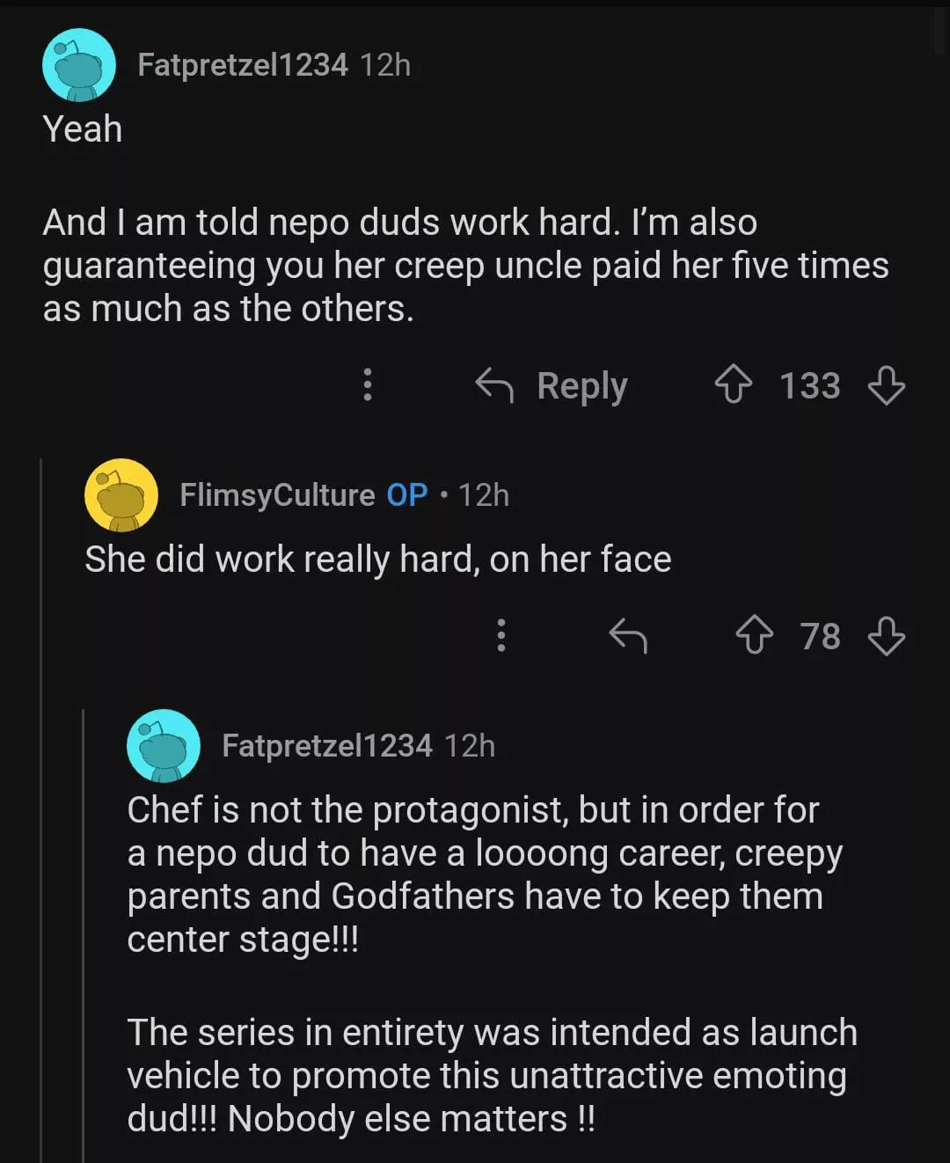Collapse nested reply via second-level indent line

84,933
